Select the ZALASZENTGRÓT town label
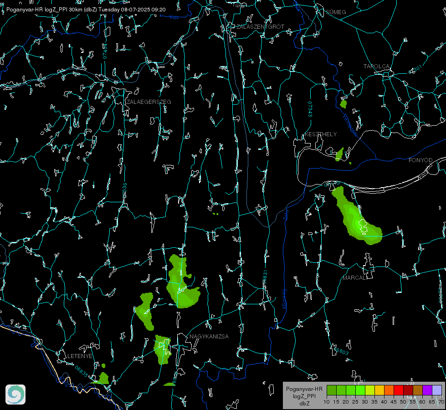Viewport: 446px width, 410px height. point(260,27)
